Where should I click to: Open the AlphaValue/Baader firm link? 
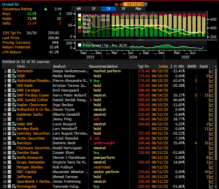click(x=33, y=81)
